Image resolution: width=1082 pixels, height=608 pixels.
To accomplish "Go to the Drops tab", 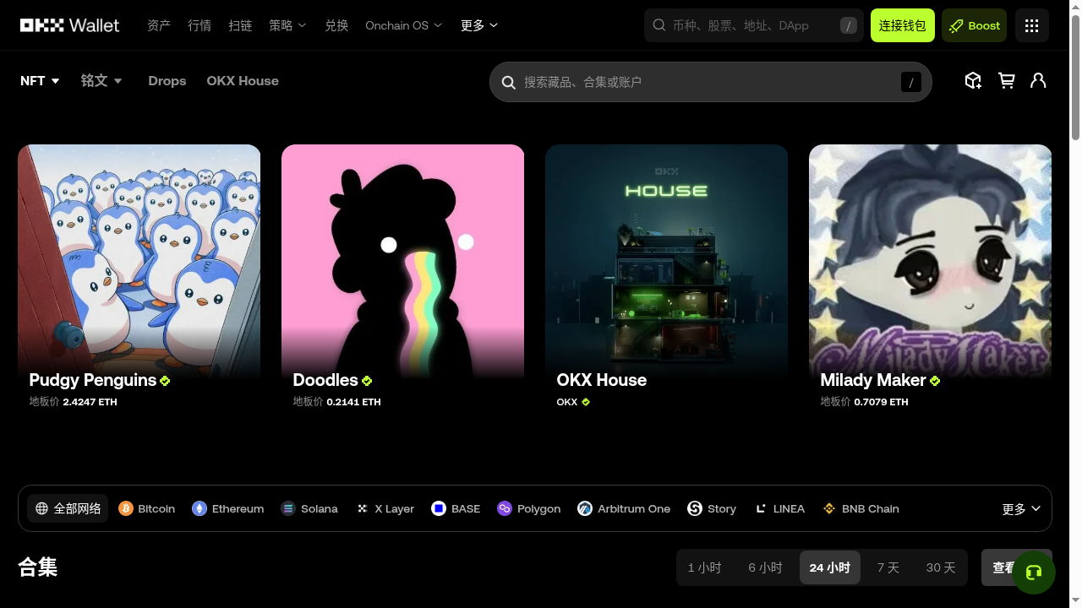I will pyautogui.click(x=167, y=81).
